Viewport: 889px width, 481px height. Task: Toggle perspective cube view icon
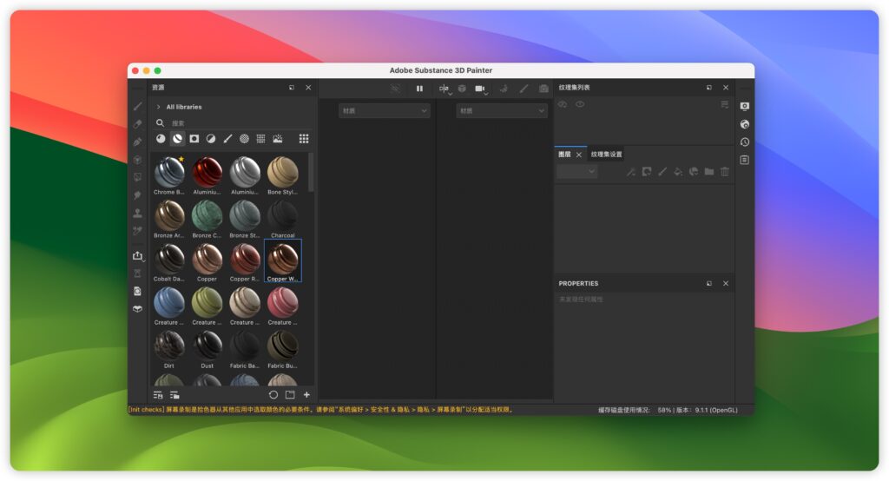[462, 89]
